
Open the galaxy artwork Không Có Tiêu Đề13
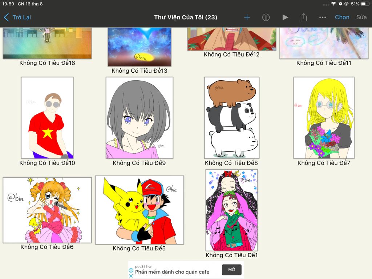(x=139, y=47)
